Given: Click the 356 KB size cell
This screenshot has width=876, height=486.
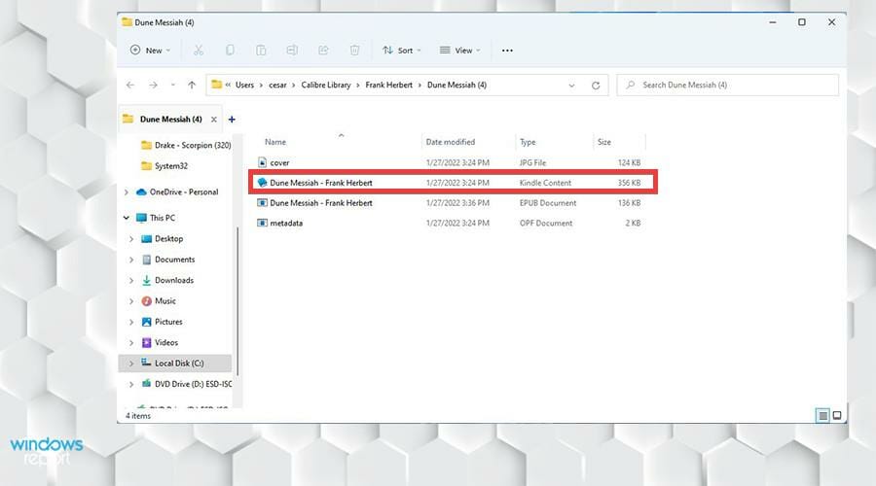Looking at the screenshot, I should click(629, 183).
